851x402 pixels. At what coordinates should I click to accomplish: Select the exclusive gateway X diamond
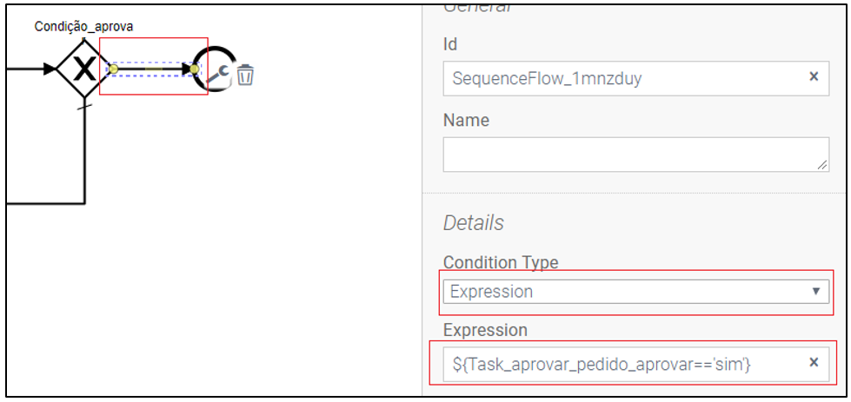click(x=84, y=69)
